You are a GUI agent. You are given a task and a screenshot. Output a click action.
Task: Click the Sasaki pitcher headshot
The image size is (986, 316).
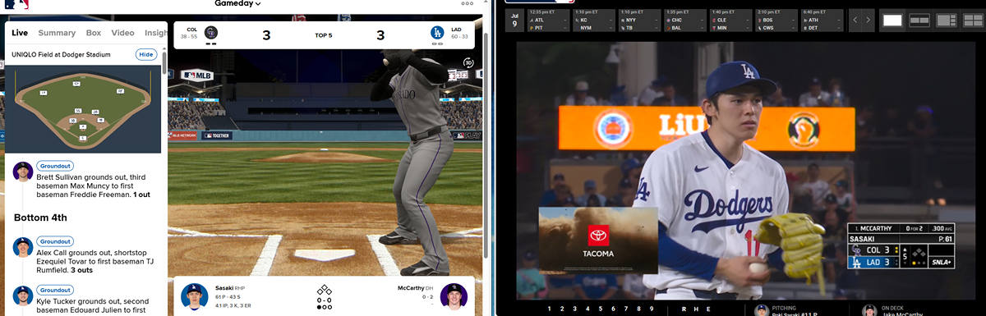(x=195, y=296)
